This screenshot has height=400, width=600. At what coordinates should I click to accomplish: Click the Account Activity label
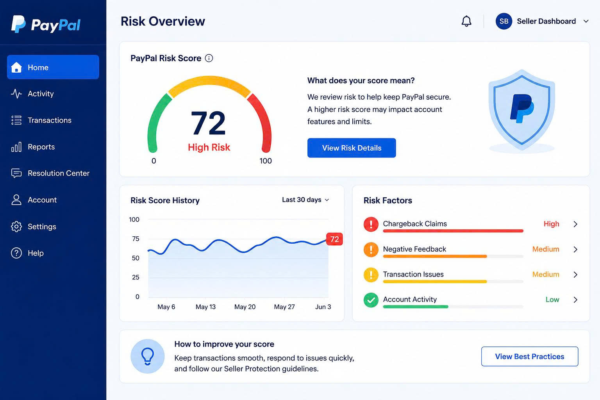point(410,299)
